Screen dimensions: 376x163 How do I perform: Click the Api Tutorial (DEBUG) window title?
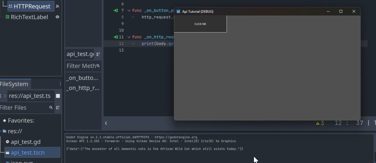198,11
